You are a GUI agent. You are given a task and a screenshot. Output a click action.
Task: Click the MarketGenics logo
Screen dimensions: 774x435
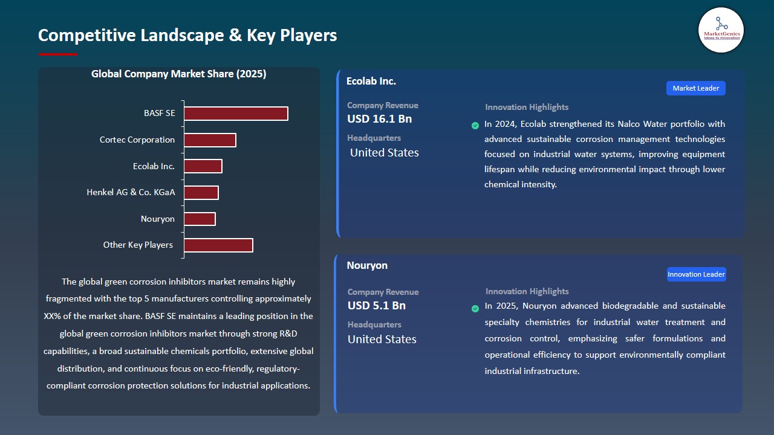[721, 30]
